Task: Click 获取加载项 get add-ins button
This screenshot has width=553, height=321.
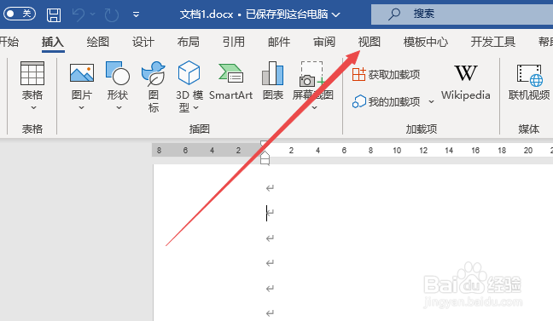Action: tap(387, 74)
